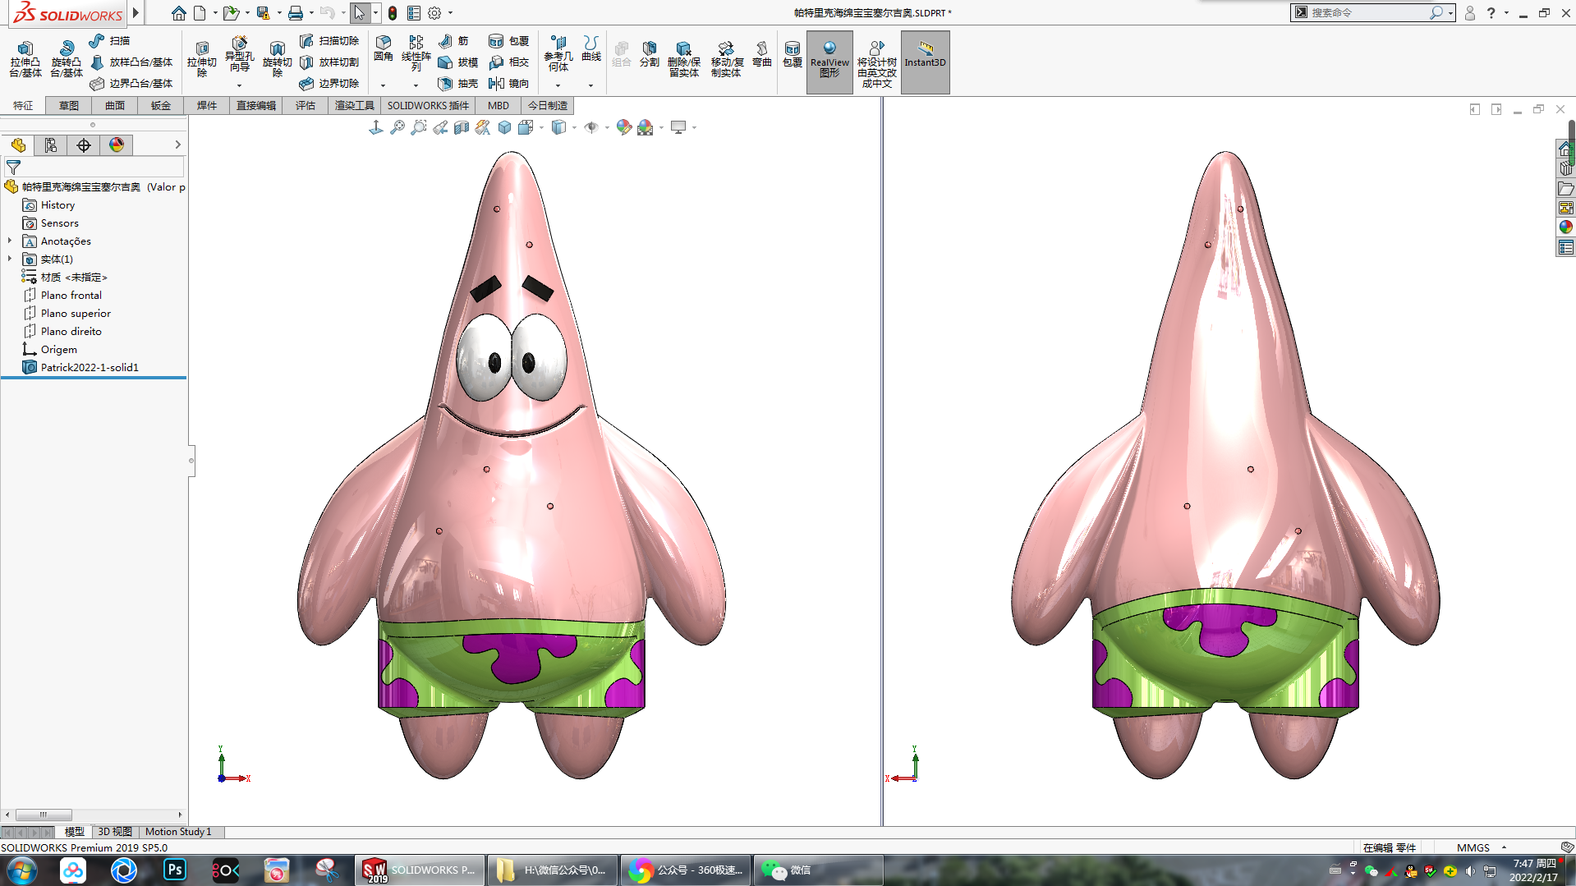Select the Extruded Cut (拉伸切除) tool
The height and width of the screenshot is (886, 1576).
tap(201, 59)
